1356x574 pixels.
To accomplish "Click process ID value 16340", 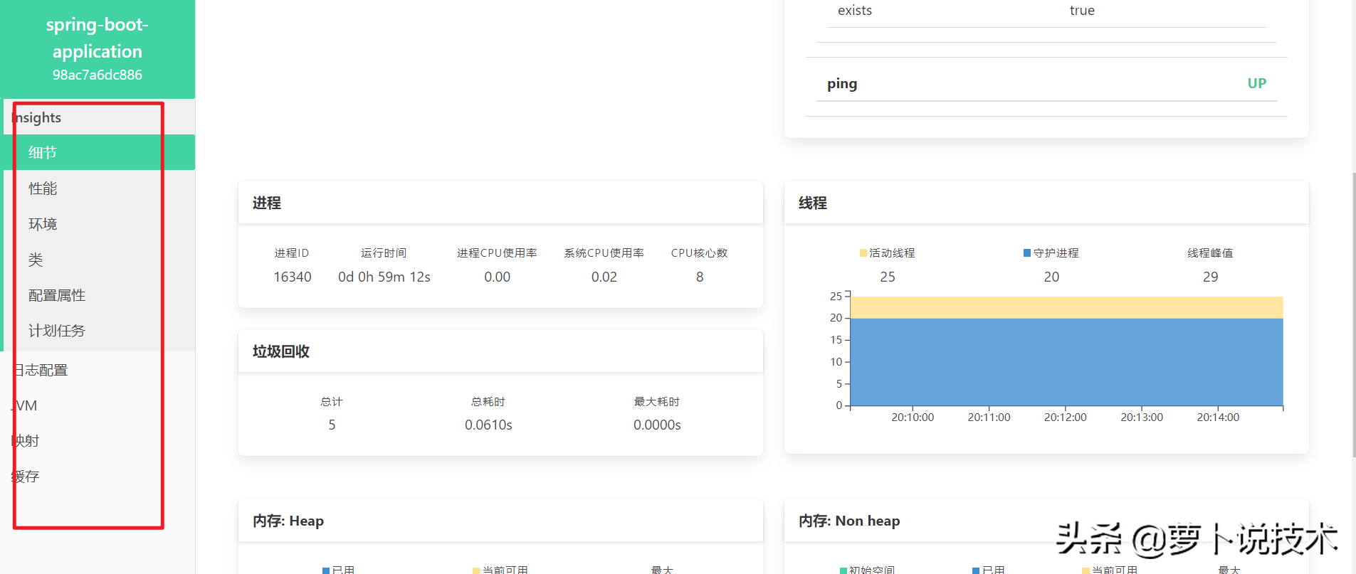I will pyautogui.click(x=293, y=277).
